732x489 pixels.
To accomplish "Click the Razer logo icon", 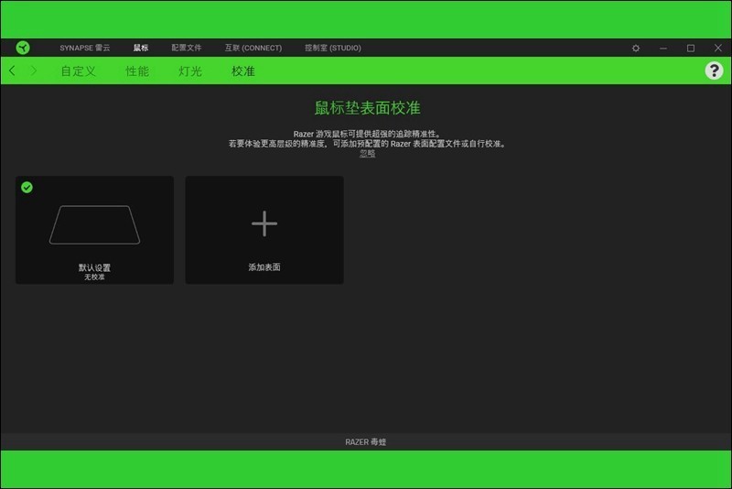I will coord(23,48).
